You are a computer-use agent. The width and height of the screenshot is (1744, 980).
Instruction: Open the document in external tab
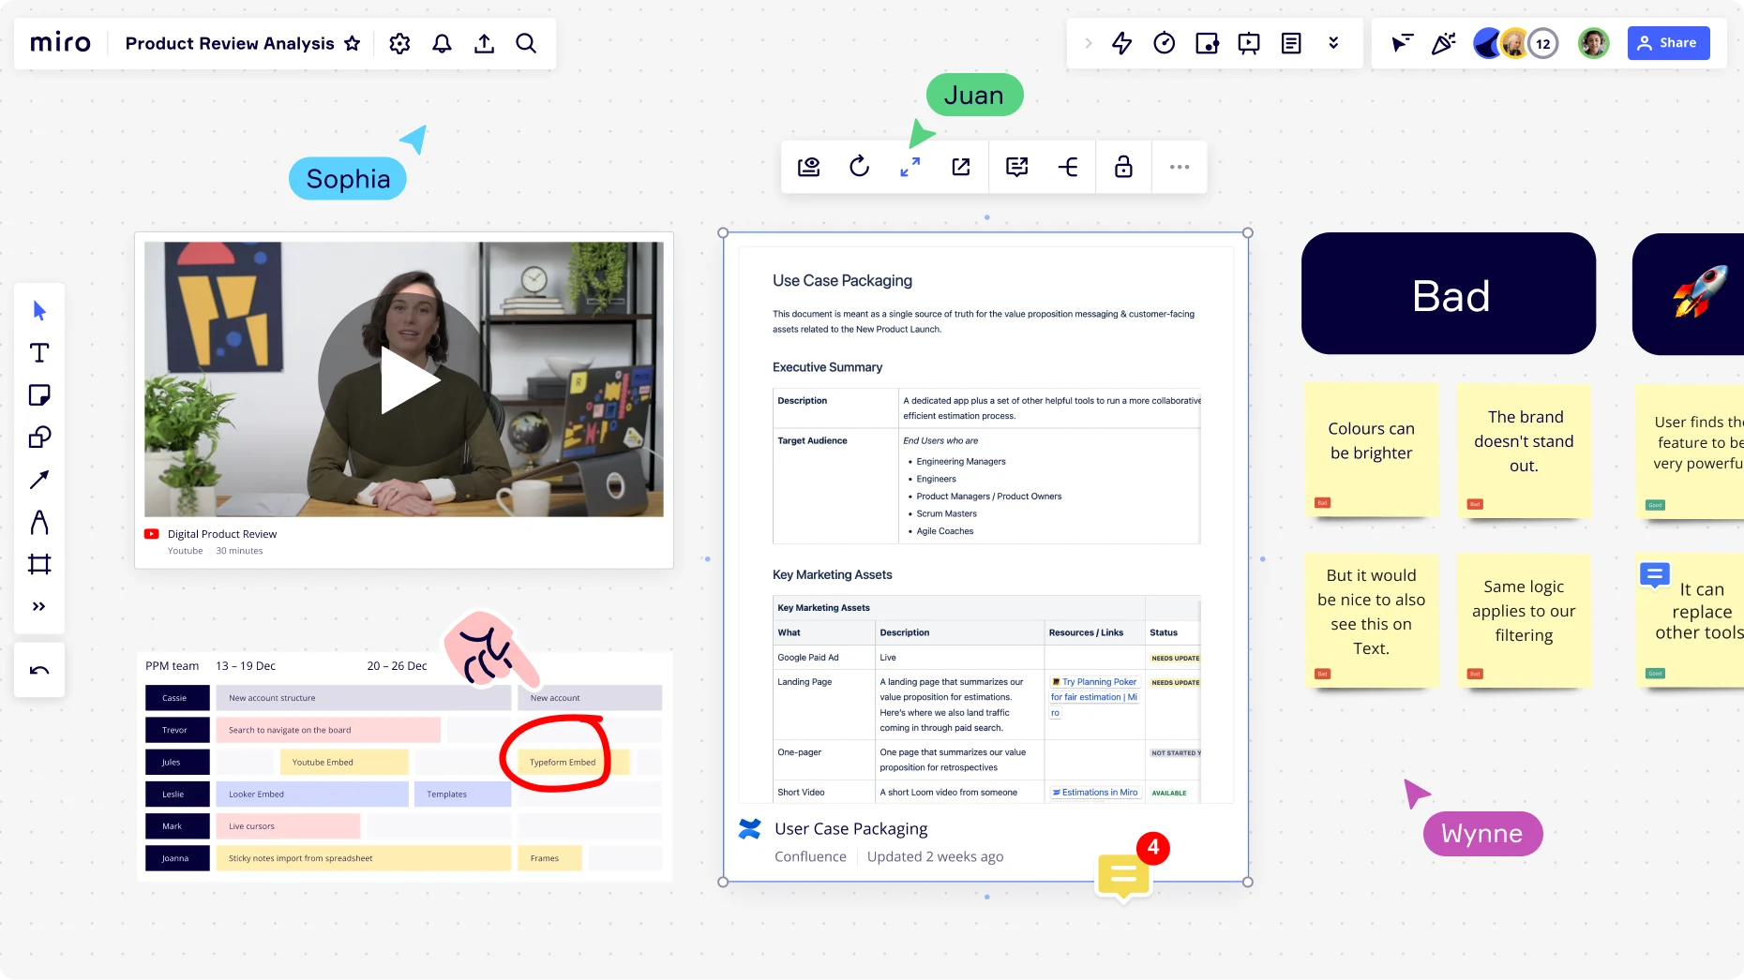pos(961,167)
